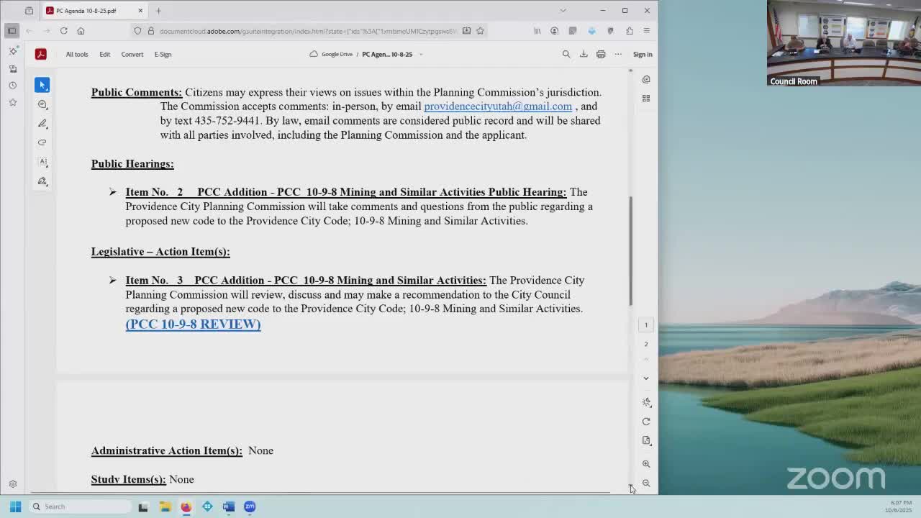This screenshot has height=518, width=921.
Task: Go to next page with down chevron
Action: click(x=646, y=378)
